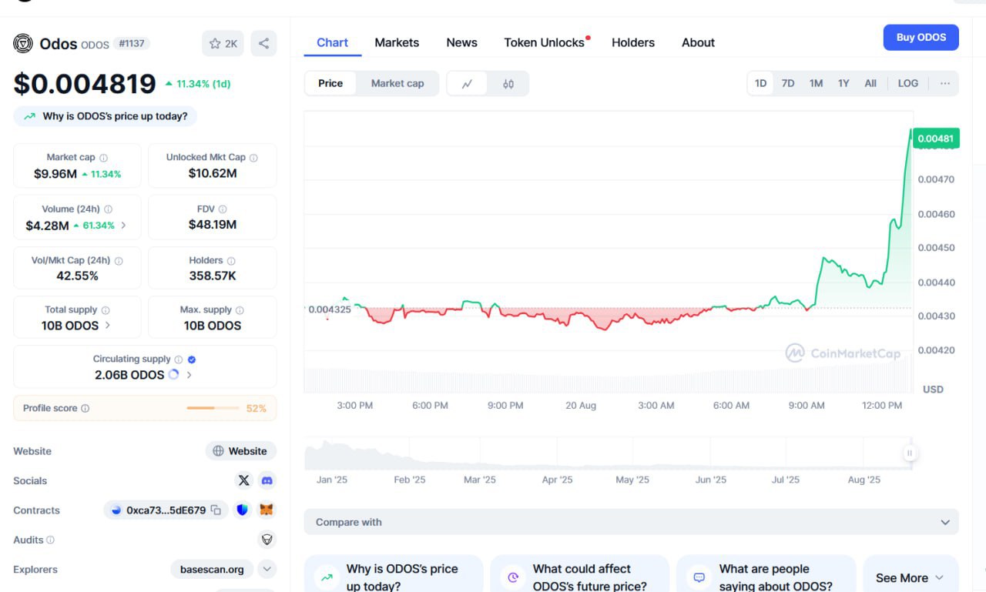Screen dimensions: 986x592
Task: Click Why is ODOS's price up today pill
Action: pyautogui.click(x=106, y=116)
